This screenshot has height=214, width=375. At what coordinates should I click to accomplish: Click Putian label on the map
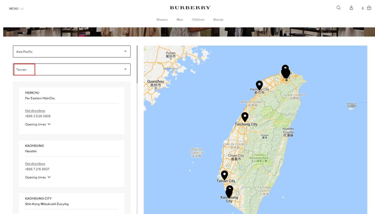pos(171,55)
